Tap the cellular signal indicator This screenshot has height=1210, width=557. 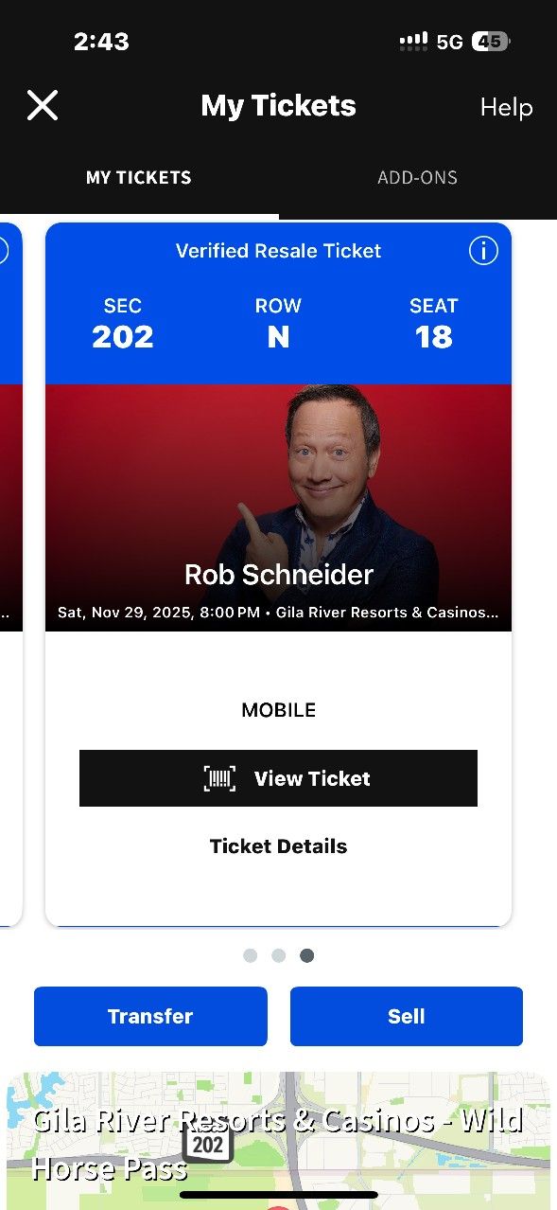(x=413, y=41)
